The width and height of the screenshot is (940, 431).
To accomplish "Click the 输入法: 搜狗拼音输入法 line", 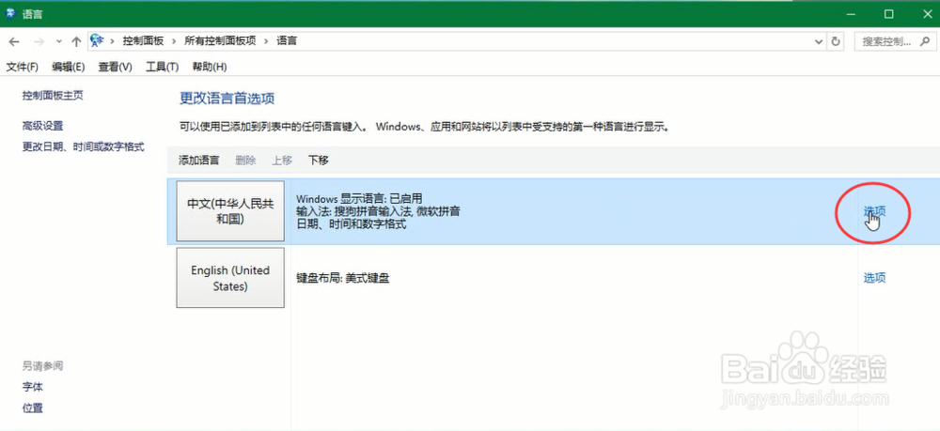I will pos(378,211).
